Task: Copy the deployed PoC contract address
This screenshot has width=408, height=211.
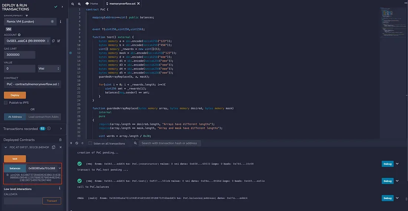Action: 54,147
